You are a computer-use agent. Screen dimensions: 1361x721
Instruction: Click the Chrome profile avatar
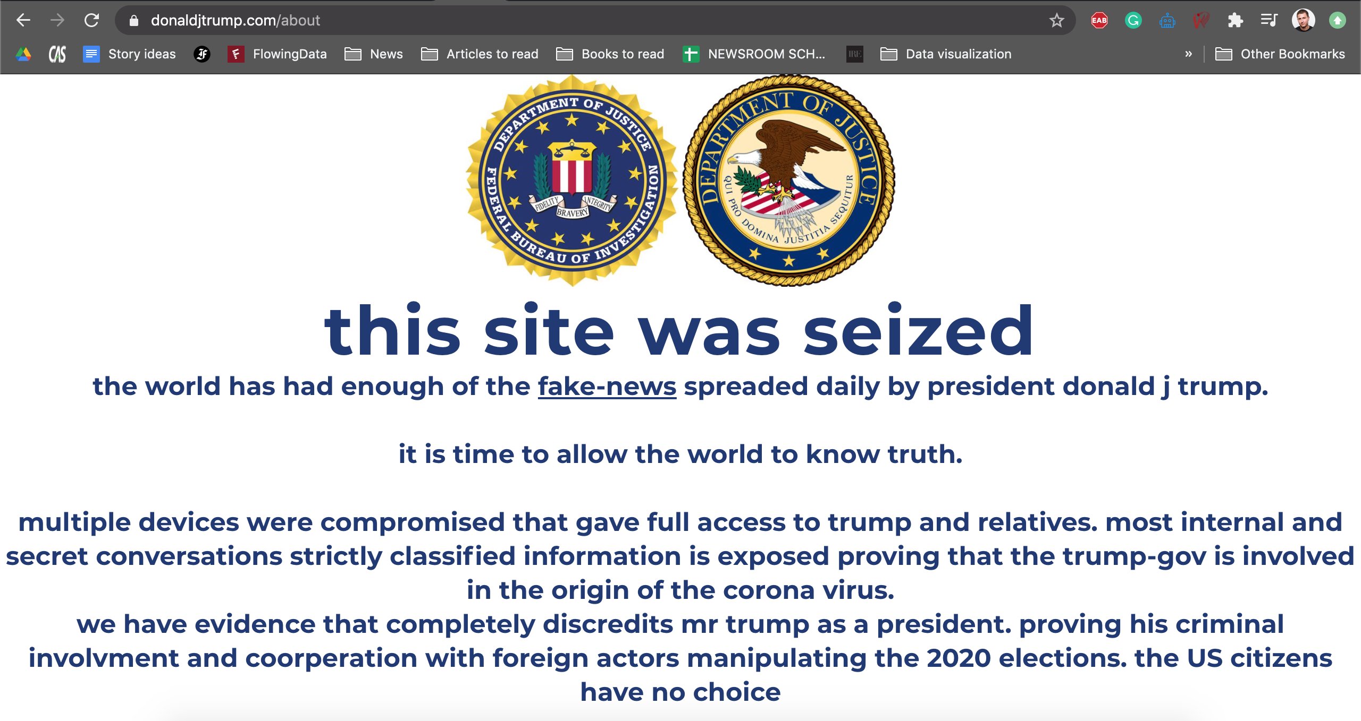click(1303, 21)
